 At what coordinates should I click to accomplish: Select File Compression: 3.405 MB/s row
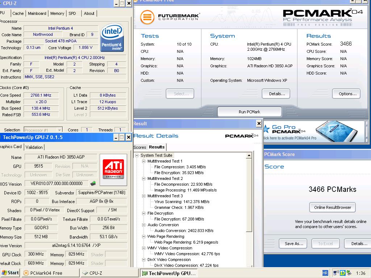click(180, 167)
